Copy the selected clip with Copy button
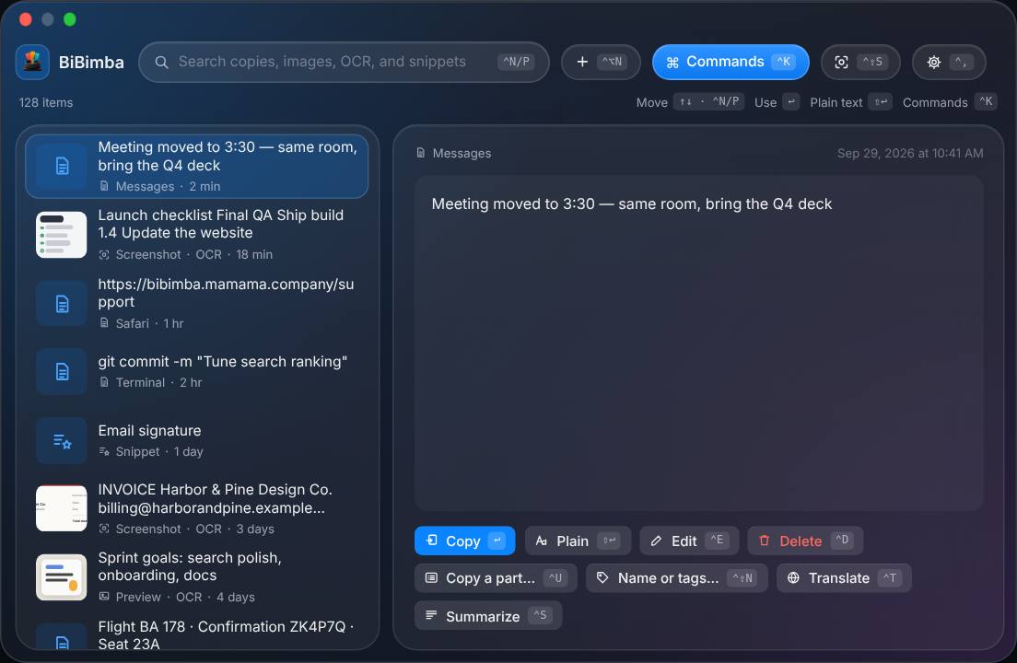This screenshot has height=663, width=1017. click(x=464, y=541)
